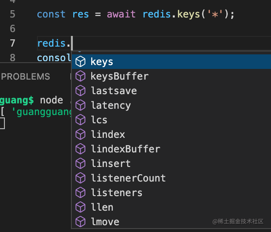Click the method icon next to keysBuffer
This screenshot has height=232, width=271.
(80, 76)
